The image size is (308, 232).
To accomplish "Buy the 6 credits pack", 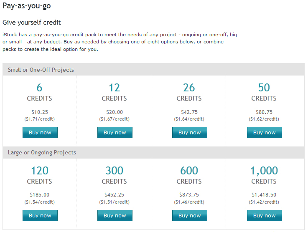I will [x=40, y=132].
